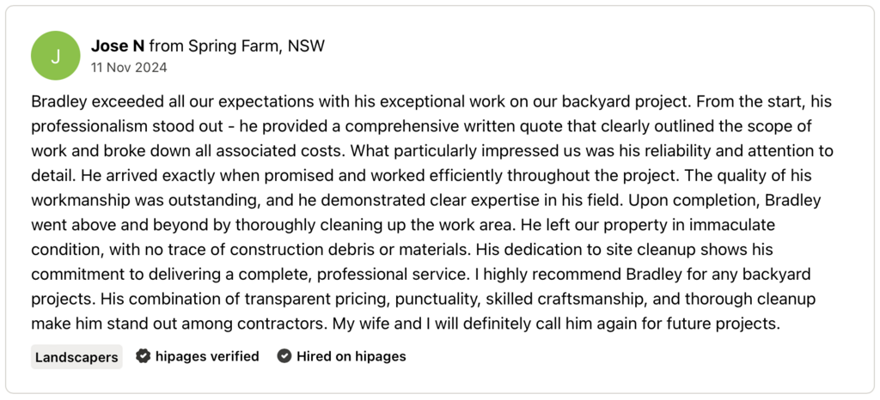Click the 'Hired on hipages' label text
This screenshot has height=400, width=880.
[x=351, y=356]
